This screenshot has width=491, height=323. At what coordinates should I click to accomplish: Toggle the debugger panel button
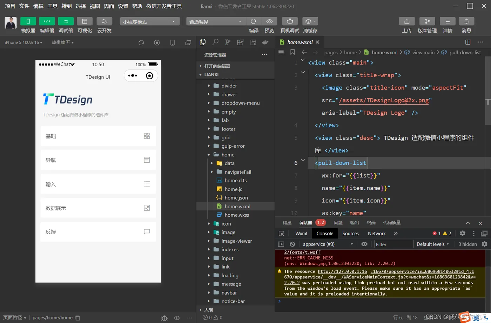66,21
